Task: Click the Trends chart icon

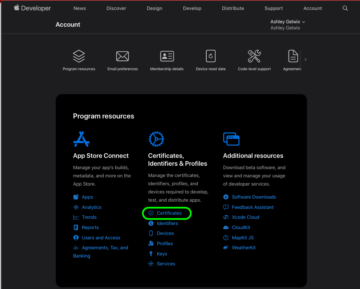Action: pyautogui.click(x=76, y=217)
